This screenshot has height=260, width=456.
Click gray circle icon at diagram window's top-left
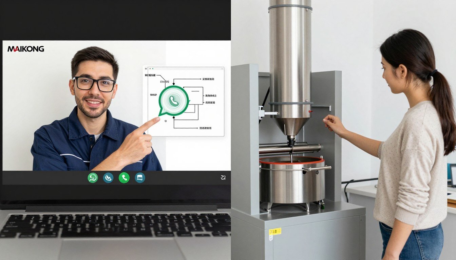[x=146, y=69]
